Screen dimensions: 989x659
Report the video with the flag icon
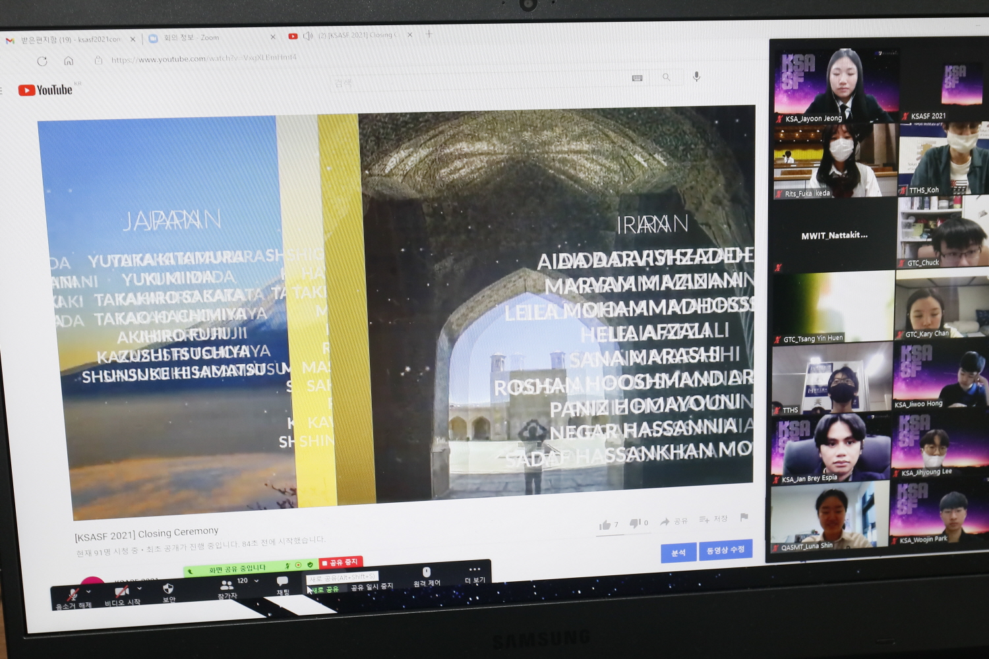click(x=744, y=517)
